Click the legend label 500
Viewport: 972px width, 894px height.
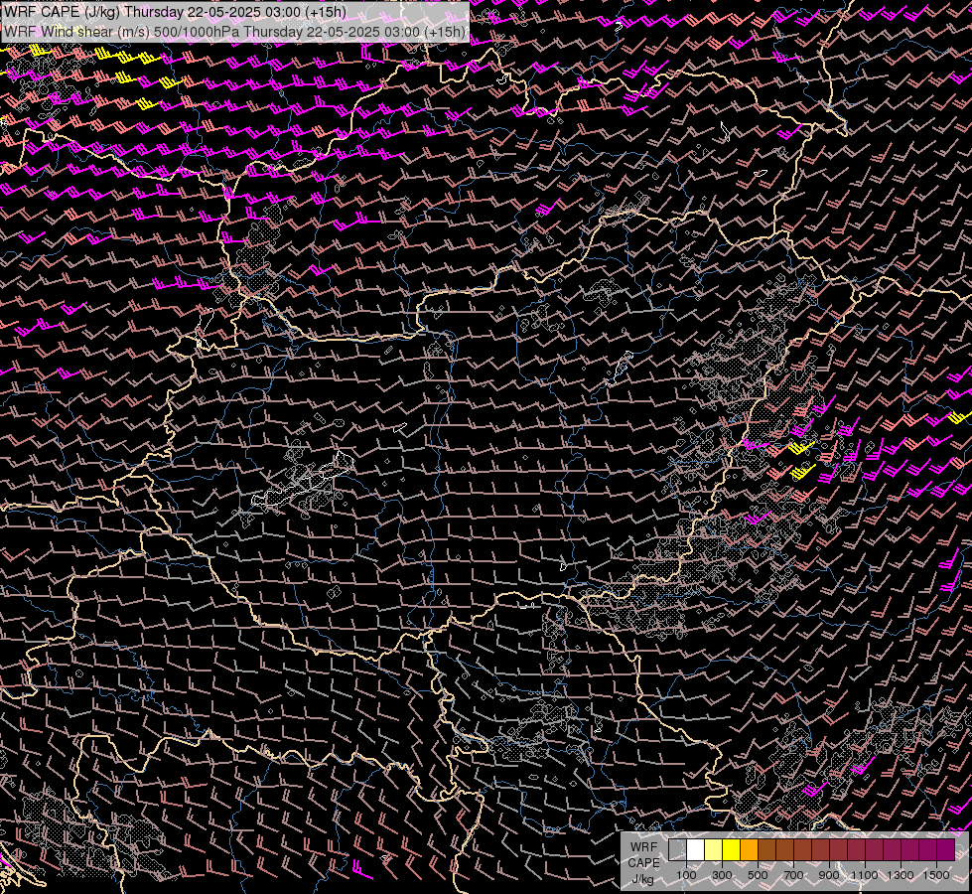coord(758,875)
